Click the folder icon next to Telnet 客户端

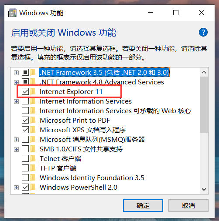click(33, 158)
